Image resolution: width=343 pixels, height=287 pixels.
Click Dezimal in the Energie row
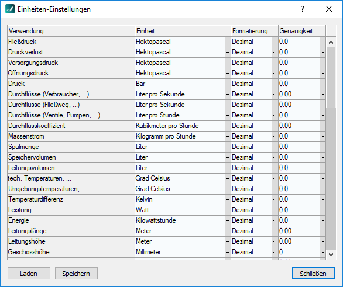pyautogui.click(x=242, y=220)
